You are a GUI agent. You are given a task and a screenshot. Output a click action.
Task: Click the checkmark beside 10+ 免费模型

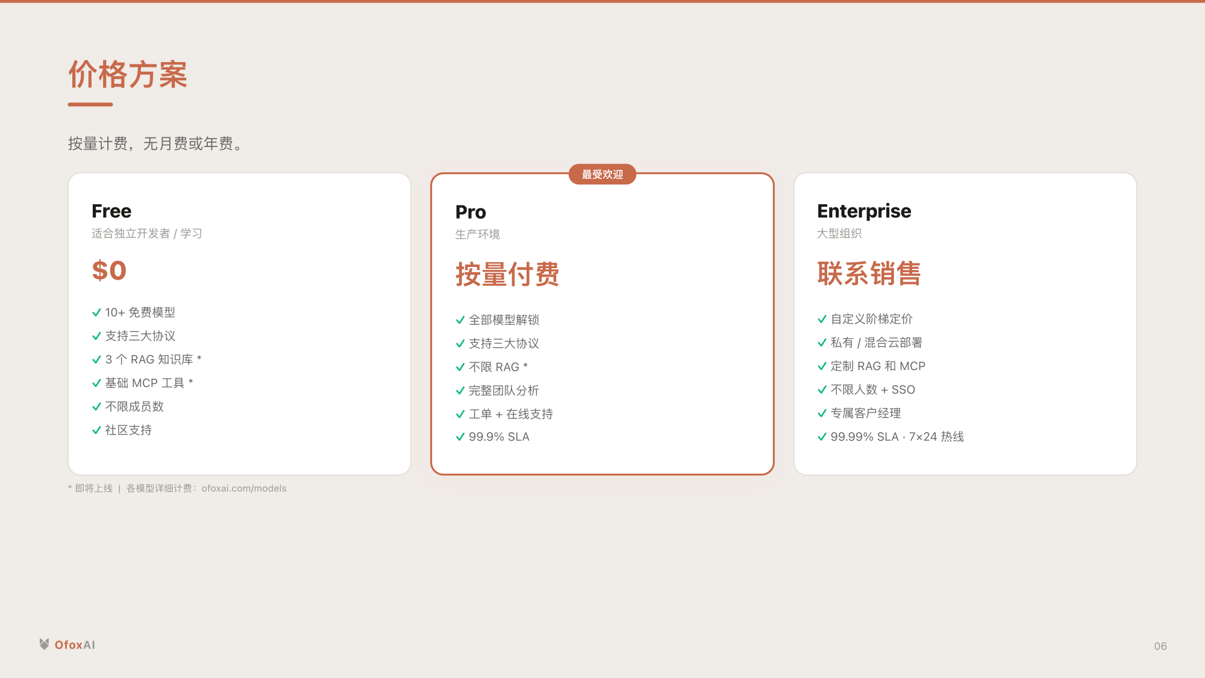tap(96, 312)
